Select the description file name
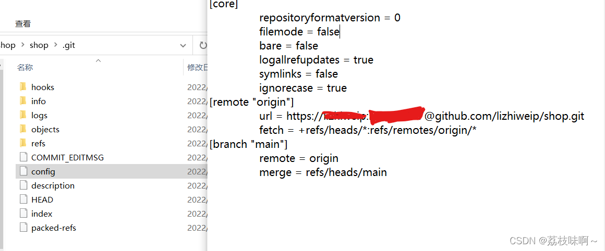This screenshot has height=251, width=605. point(53,185)
